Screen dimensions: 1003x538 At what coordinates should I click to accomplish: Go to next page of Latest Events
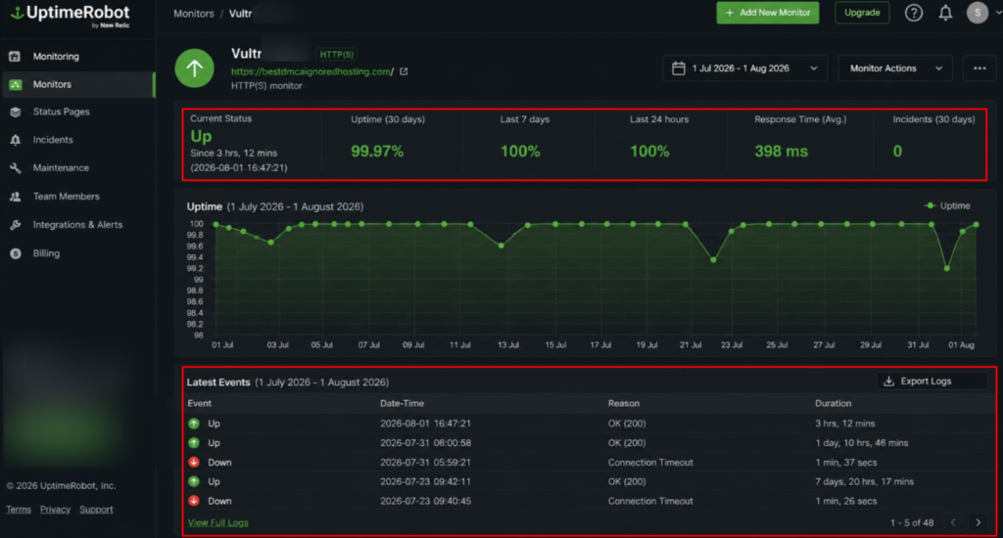tap(979, 522)
